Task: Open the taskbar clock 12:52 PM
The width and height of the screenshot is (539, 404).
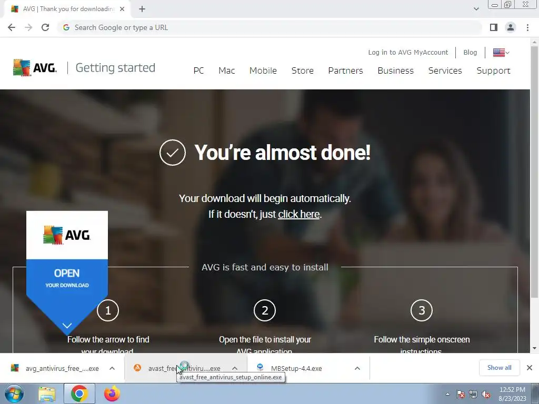Action: (x=512, y=394)
